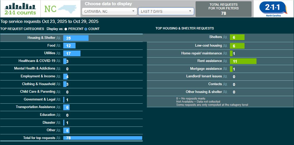
Task: Click the Total Requests For Your Filters box
Action: click(x=223, y=9)
